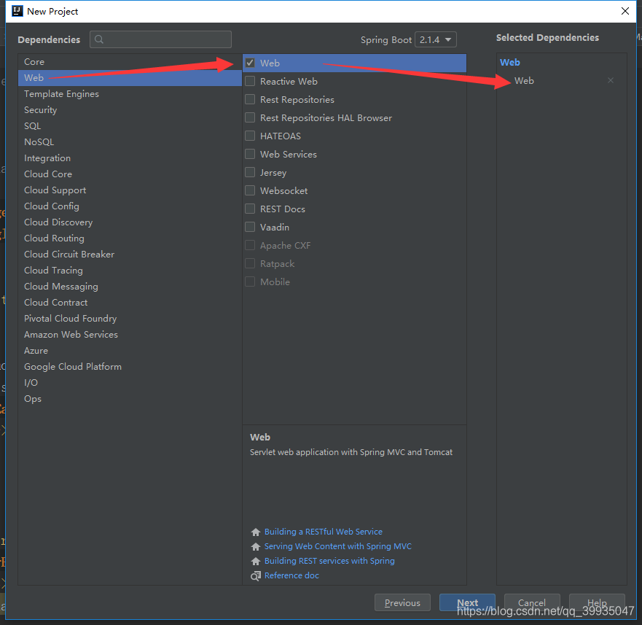Click the search magnifier icon in Dependencies field
Screen dimensions: 642x625
(x=98, y=39)
